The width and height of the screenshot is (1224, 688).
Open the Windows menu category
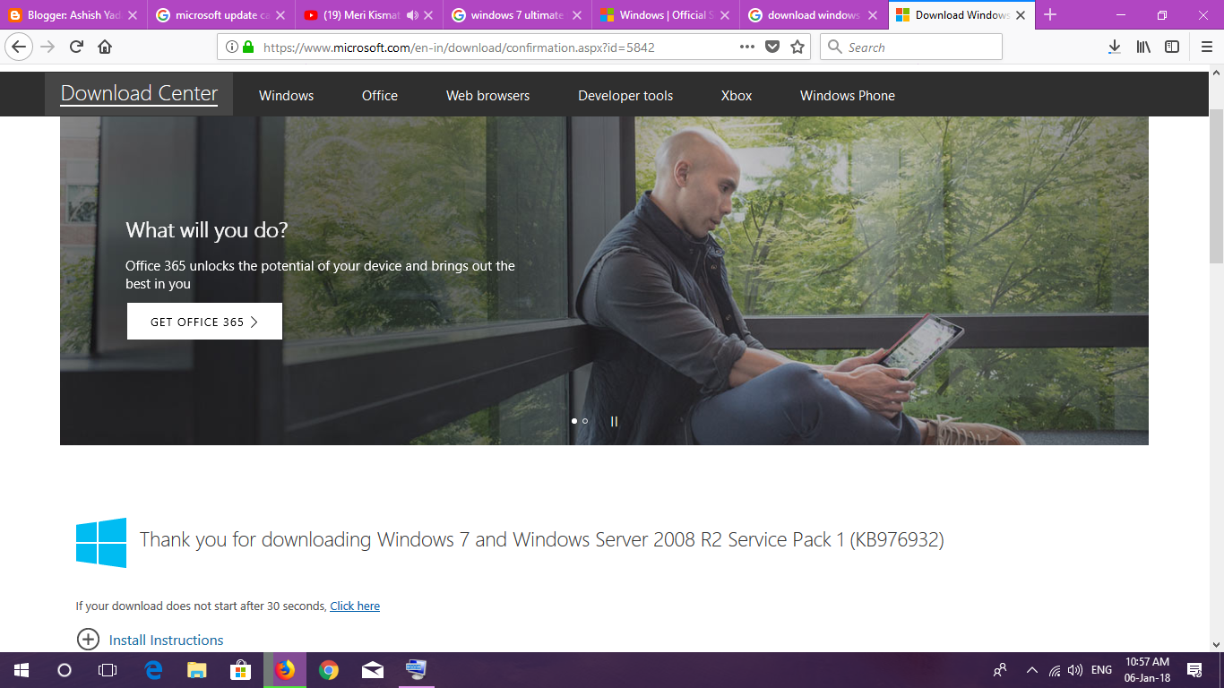pyautogui.click(x=286, y=96)
